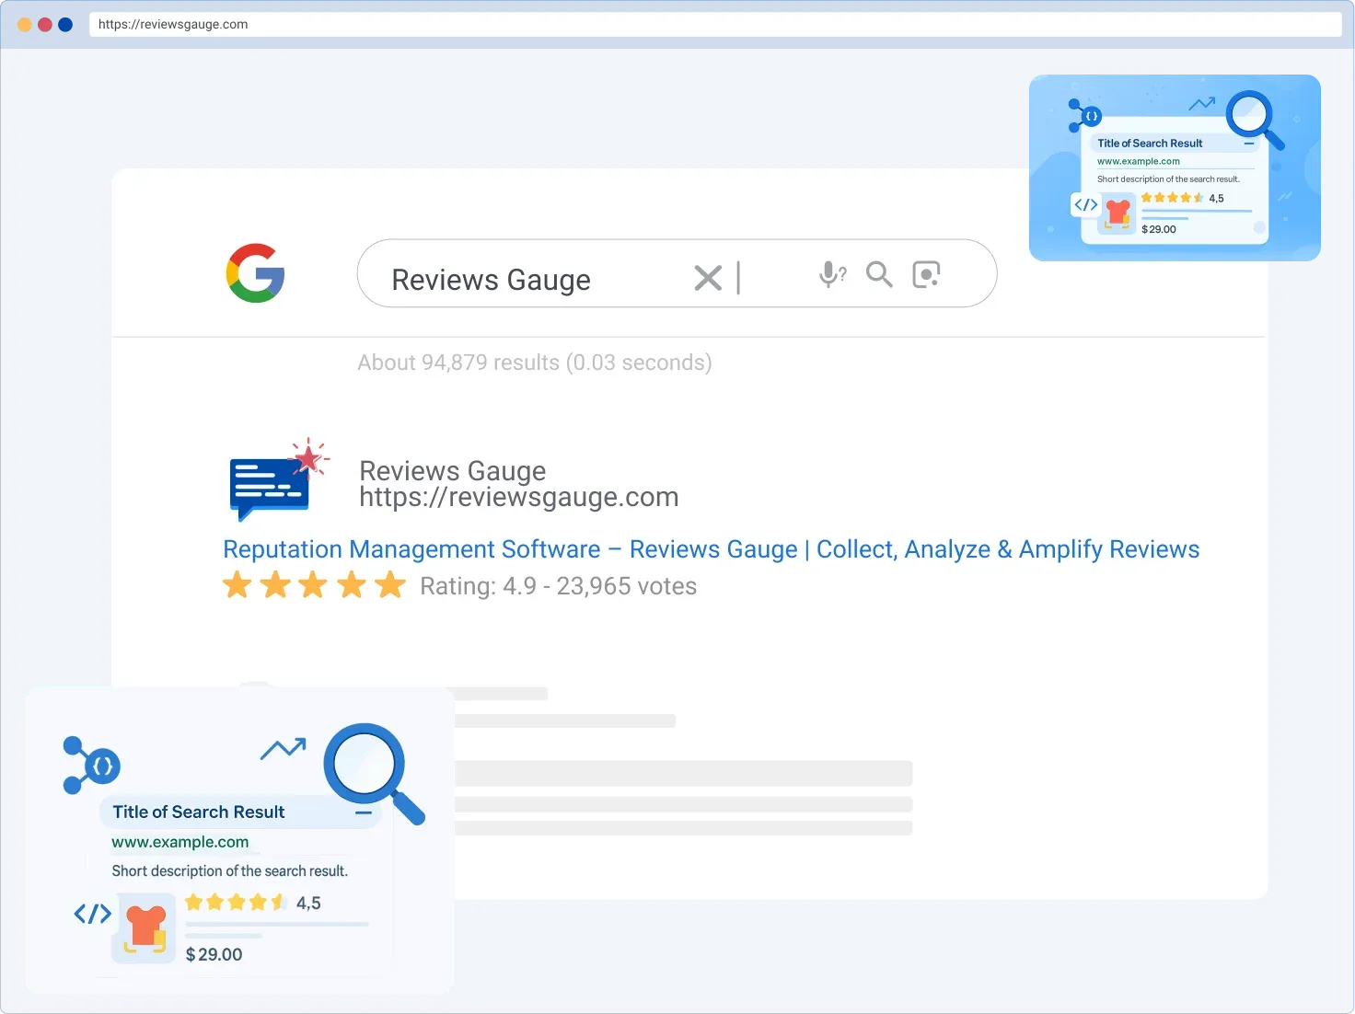This screenshot has width=1355, height=1014.
Task: Start voice search with microphone icon
Action: pos(831,274)
